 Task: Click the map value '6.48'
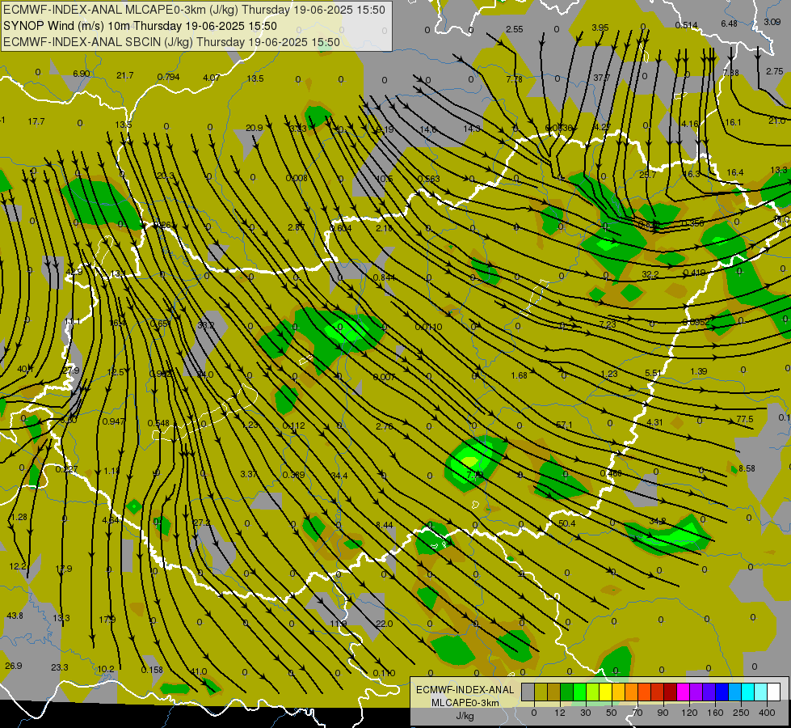729,23
